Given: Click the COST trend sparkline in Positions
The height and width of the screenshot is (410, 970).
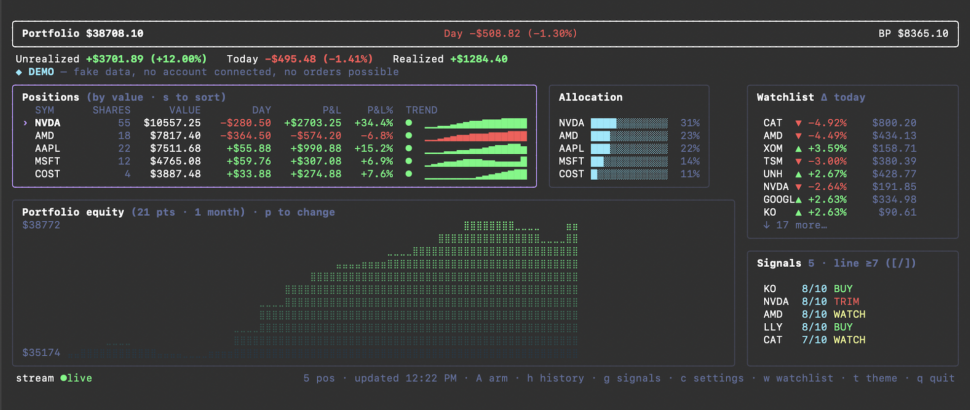Looking at the screenshot, I should (x=476, y=174).
